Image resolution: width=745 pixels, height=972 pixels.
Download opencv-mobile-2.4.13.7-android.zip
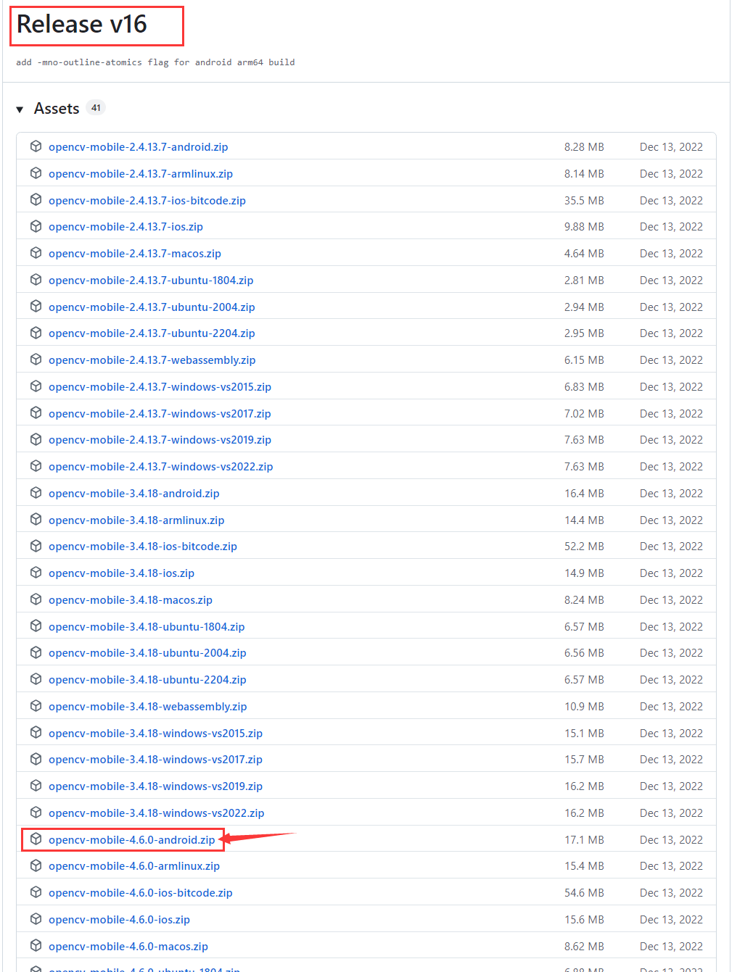pos(138,147)
